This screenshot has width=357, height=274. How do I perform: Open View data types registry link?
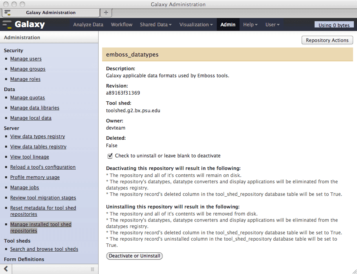37,137
